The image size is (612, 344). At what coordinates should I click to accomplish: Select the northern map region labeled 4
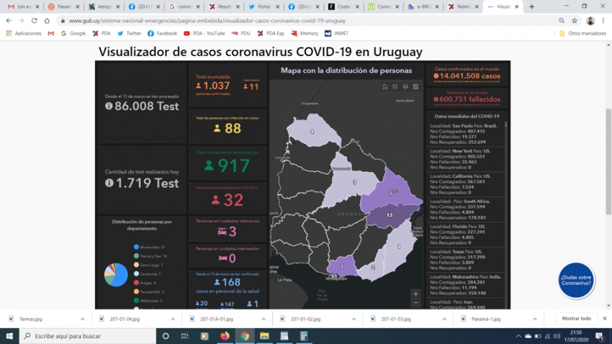point(312,131)
